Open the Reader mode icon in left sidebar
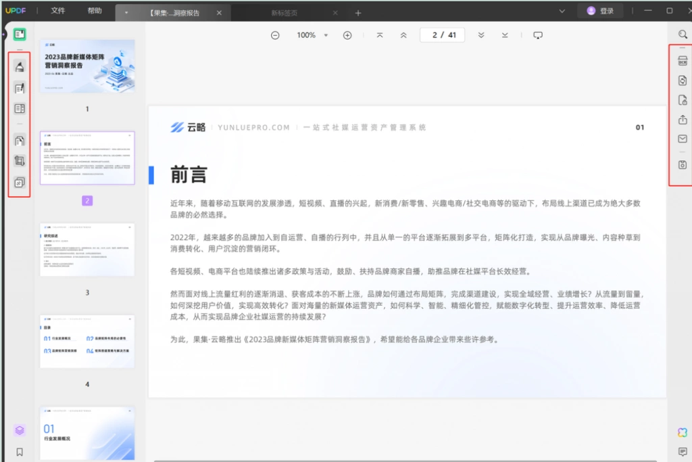 coord(20,34)
